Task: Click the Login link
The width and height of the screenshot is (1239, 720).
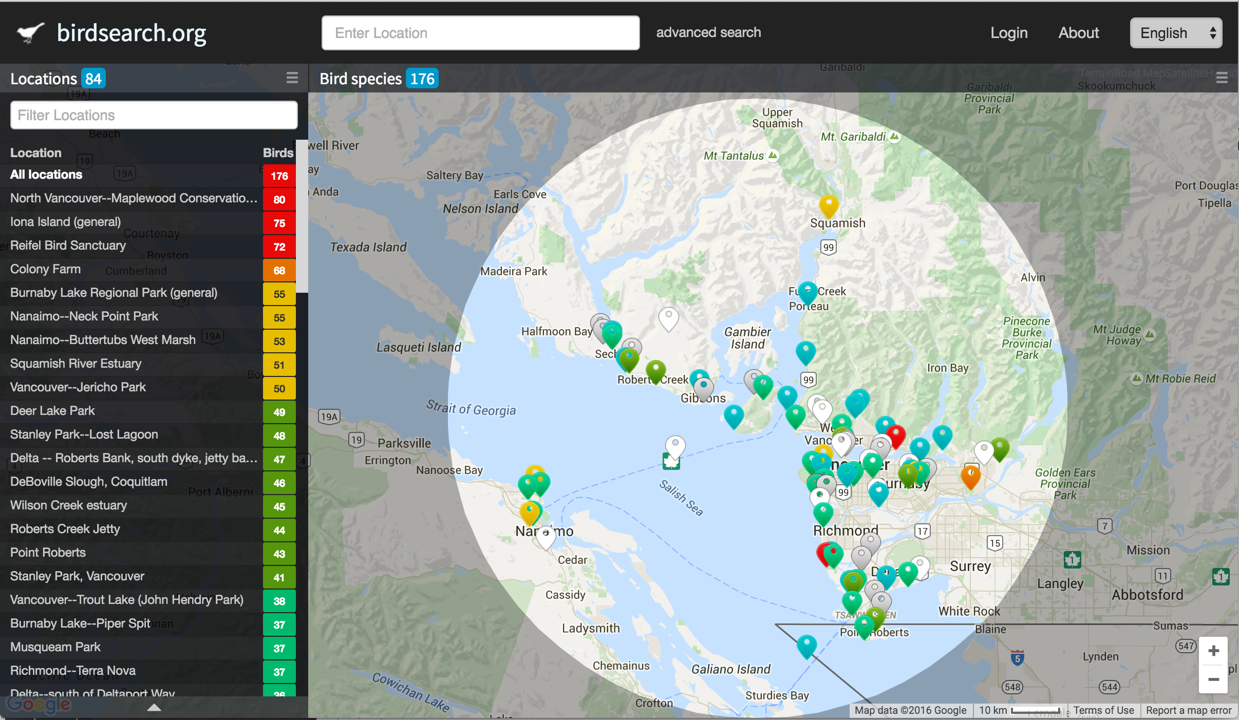Action: [x=1009, y=33]
